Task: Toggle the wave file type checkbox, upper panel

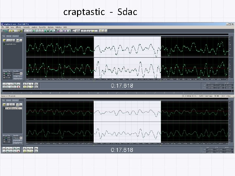Action: click(4, 73)
